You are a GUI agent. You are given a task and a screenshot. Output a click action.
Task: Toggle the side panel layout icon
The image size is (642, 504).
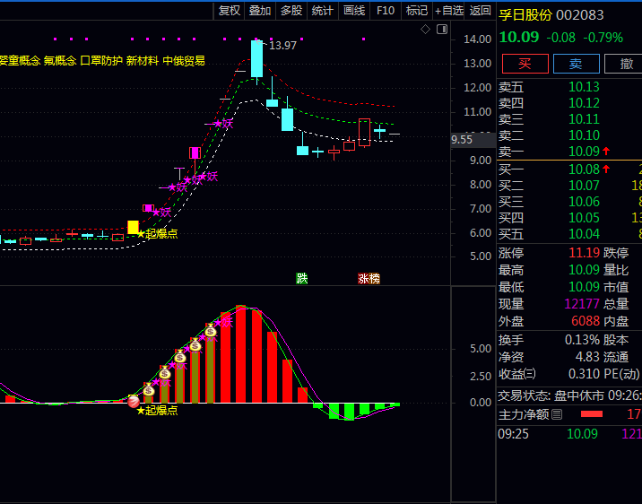click(442, 29)
